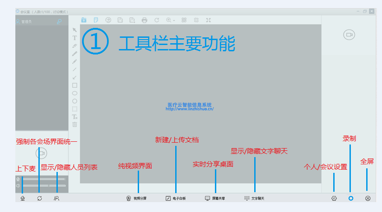The image size is (382, 212).
Task: Switch to the 视频分屏 view
Action: click(136, 198)
